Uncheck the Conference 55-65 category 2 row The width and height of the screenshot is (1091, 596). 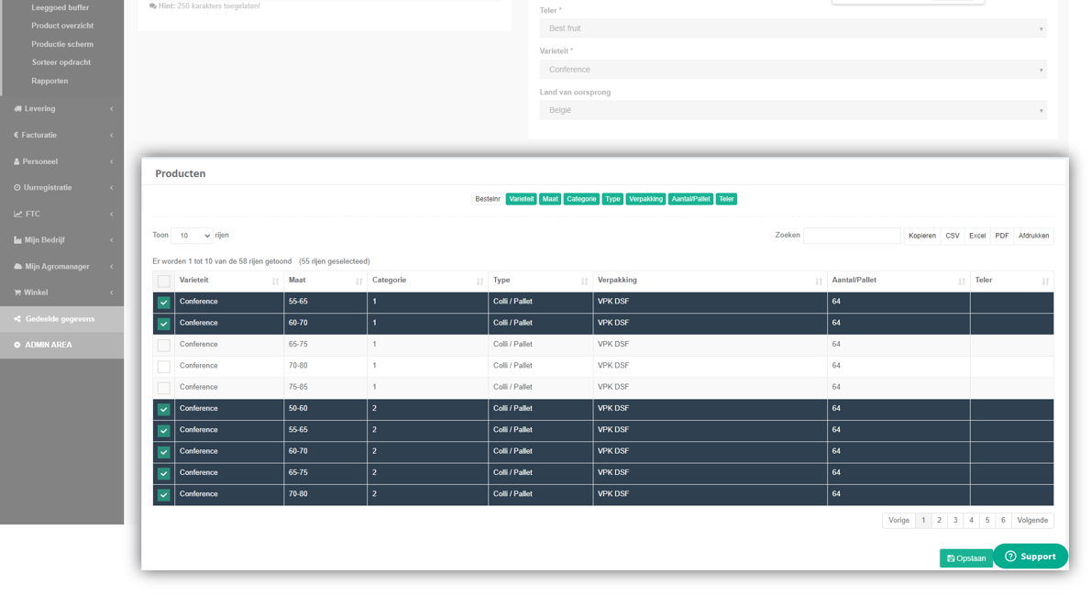click(x=163, y=431)
